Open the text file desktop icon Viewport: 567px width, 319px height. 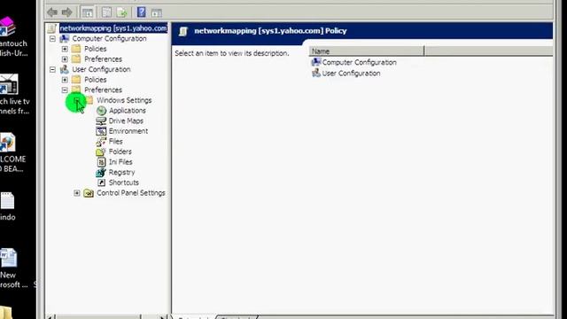tap(7, 201)
